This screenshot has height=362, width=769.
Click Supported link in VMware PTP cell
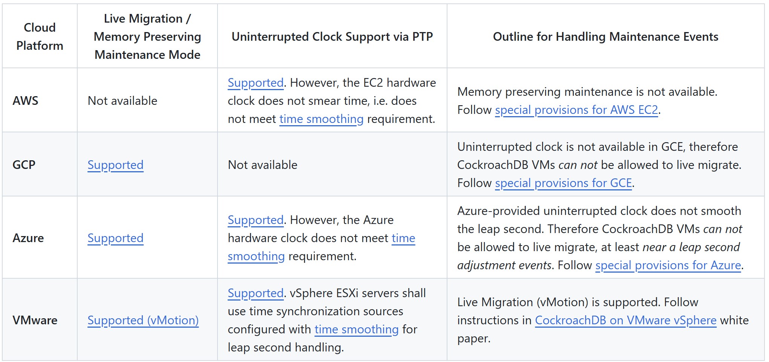tap(255, 293)
